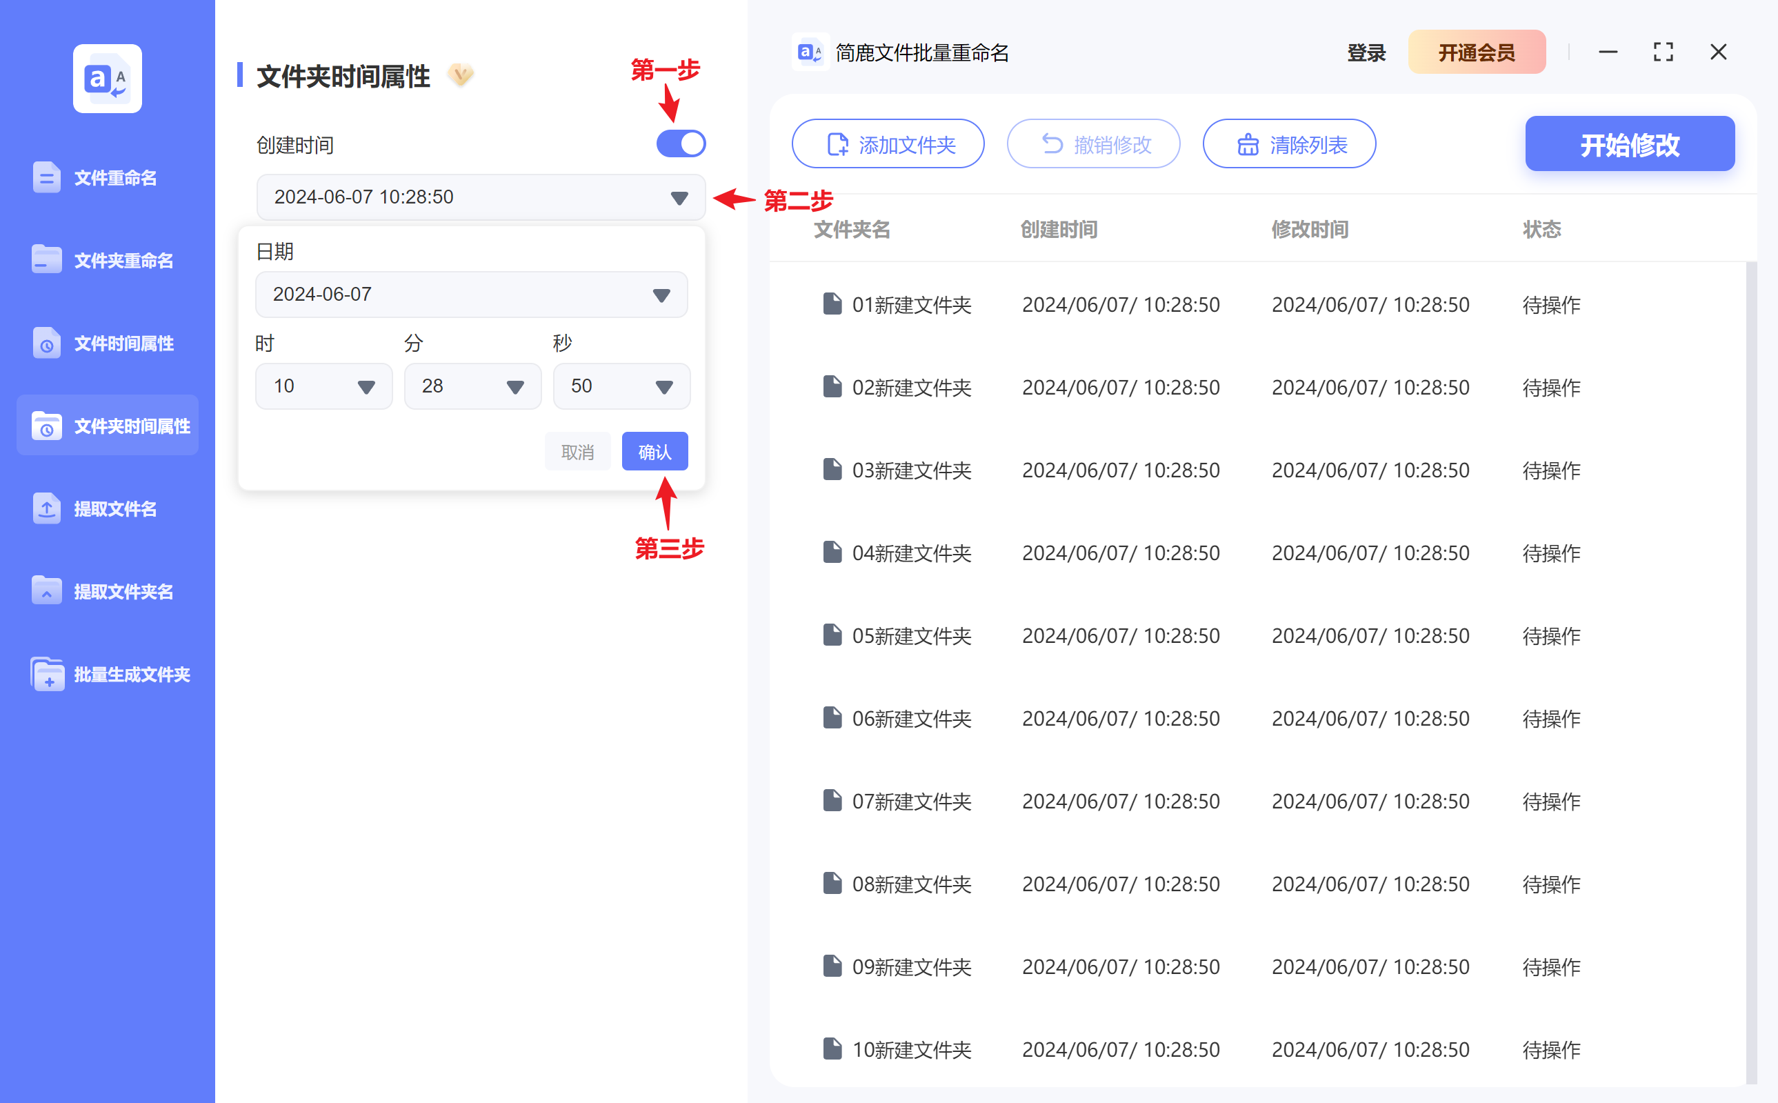Select the 文件夹重命名 sidebar tool

(123, 259)
